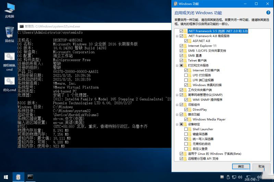
Task: Toggle 统一写入筛选器 checkbox
Action: 186,139
